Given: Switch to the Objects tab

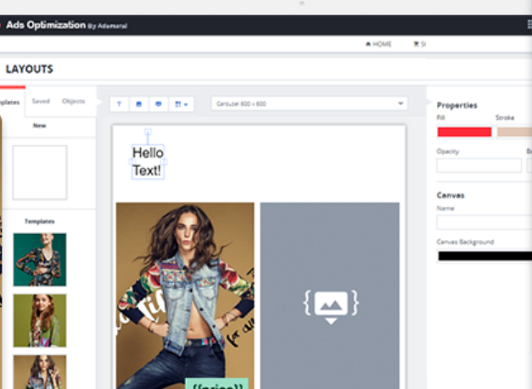Looking at the screenshot, I should (x=73, y=101).
